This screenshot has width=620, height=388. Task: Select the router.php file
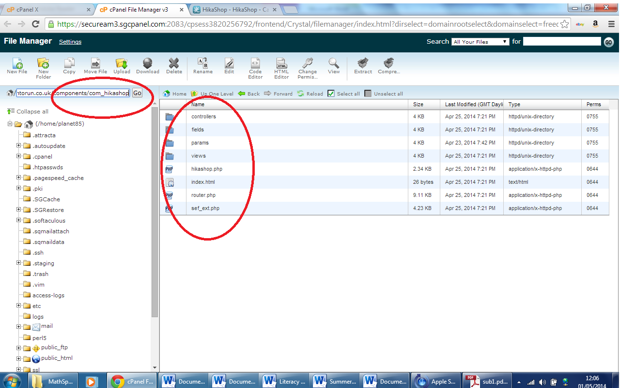[384, 195]
